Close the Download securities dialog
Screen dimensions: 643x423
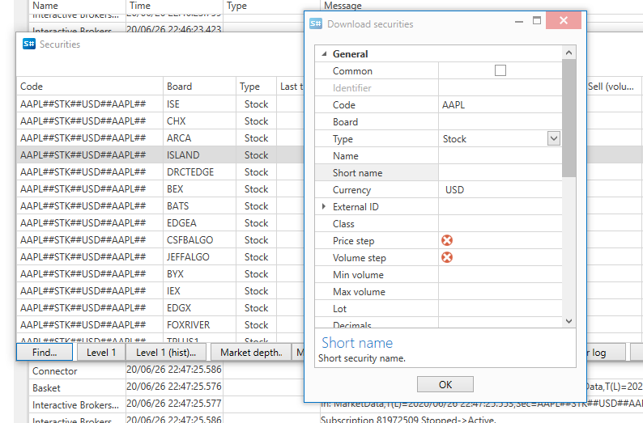[x=565, y=24]
